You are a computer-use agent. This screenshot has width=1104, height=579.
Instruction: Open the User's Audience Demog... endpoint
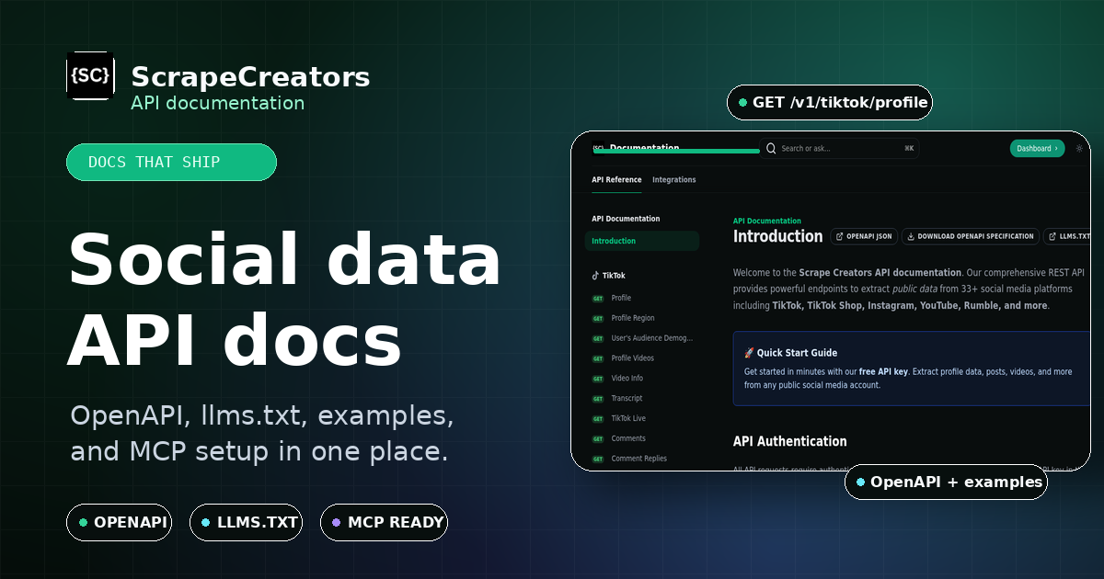tap(651, 338)
